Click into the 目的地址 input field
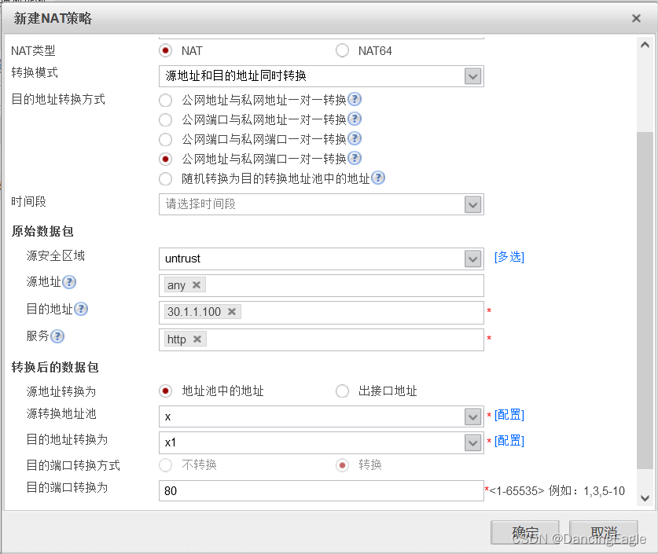 click(322, 313)
